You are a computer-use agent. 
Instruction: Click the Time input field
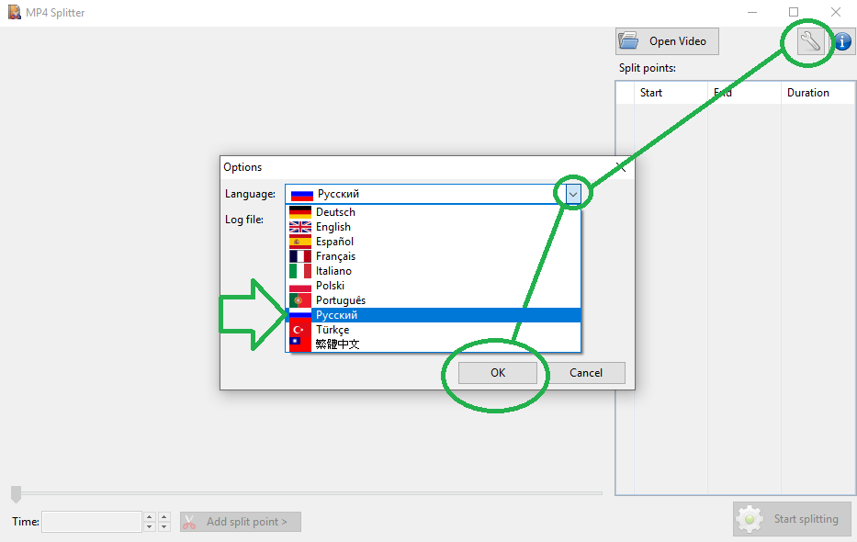[x=91, y=522]
